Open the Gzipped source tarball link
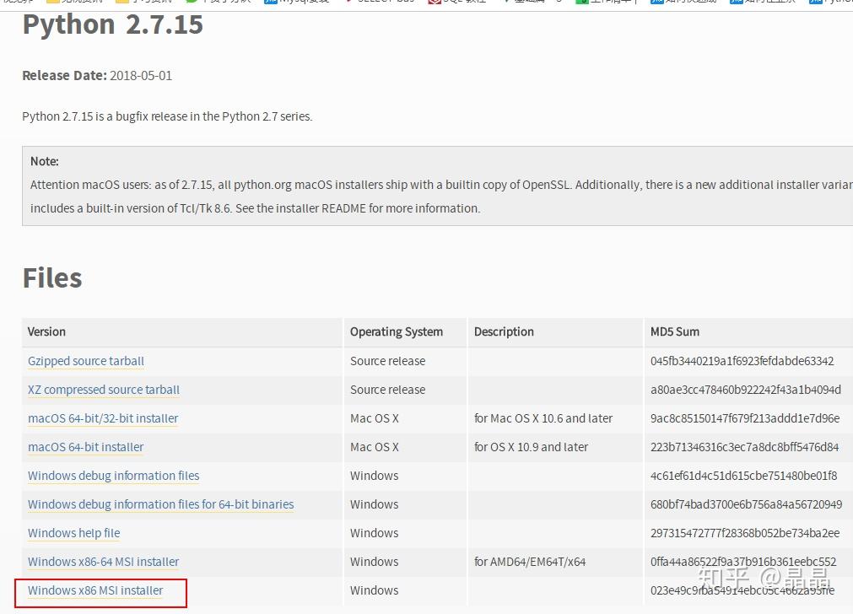 click(86, 361)
